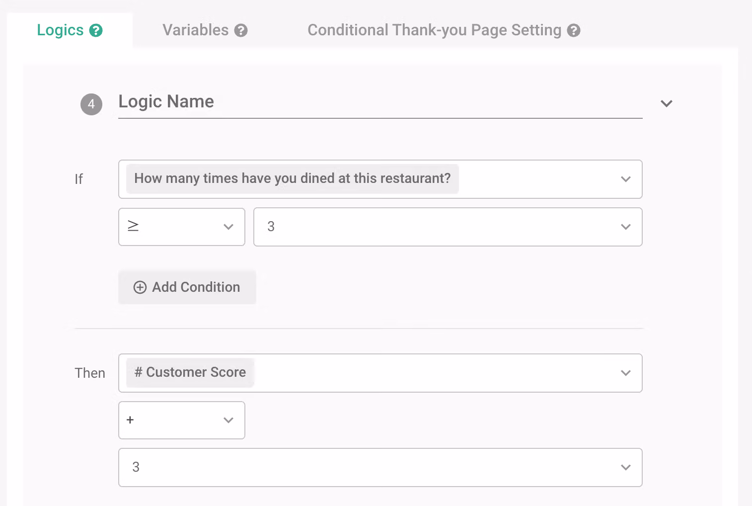Image resolution: width=752 pixels, height=506 pixels.
Task: Open the Logics help question mark icon
Action: 96,30
